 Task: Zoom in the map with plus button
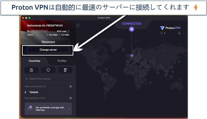(179, 33)
